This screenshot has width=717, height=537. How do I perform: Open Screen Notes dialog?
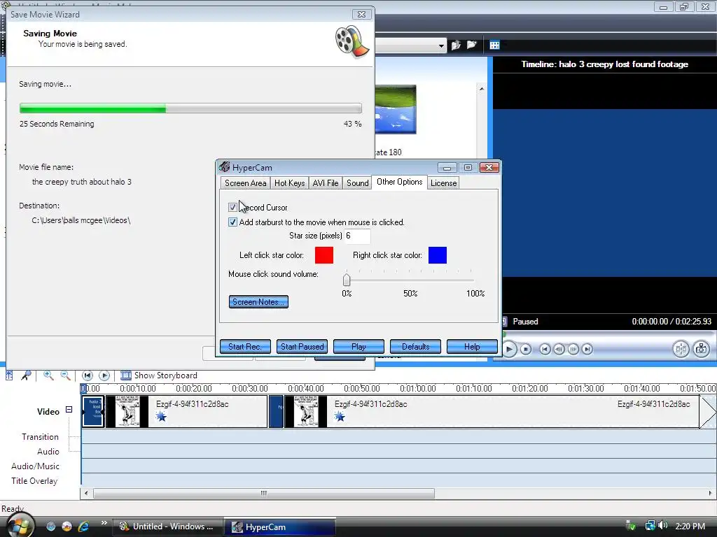coord(258,302)
